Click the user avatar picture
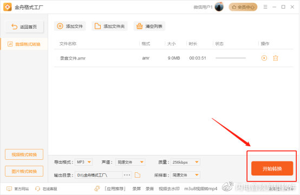Image resolution: width=300 pixels, height=195 pixels. 219,7
